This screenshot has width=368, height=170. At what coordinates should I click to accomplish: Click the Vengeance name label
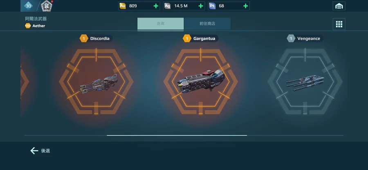[309, 38]
